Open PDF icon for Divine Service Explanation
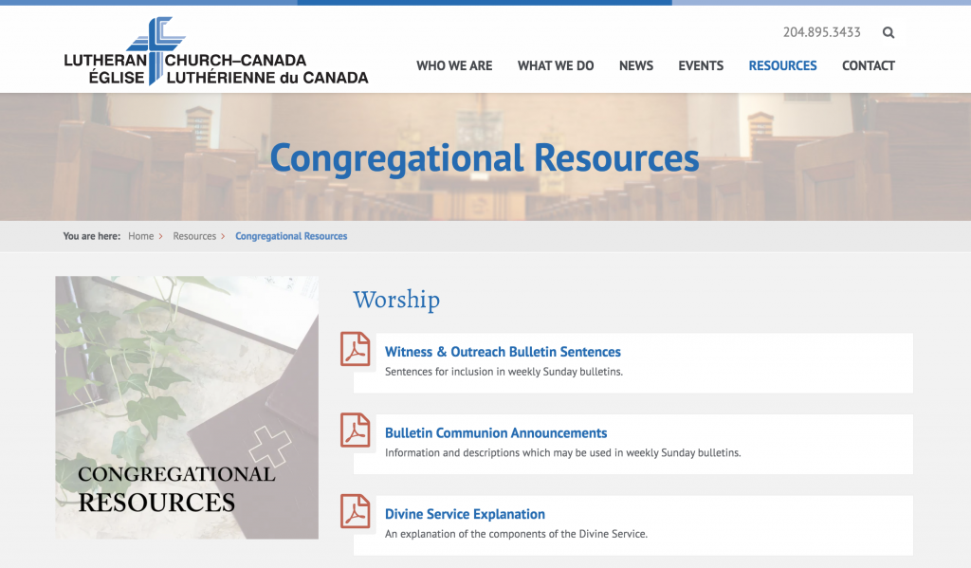The width and height of the screenshot is (971, 568). click(356, 511)
